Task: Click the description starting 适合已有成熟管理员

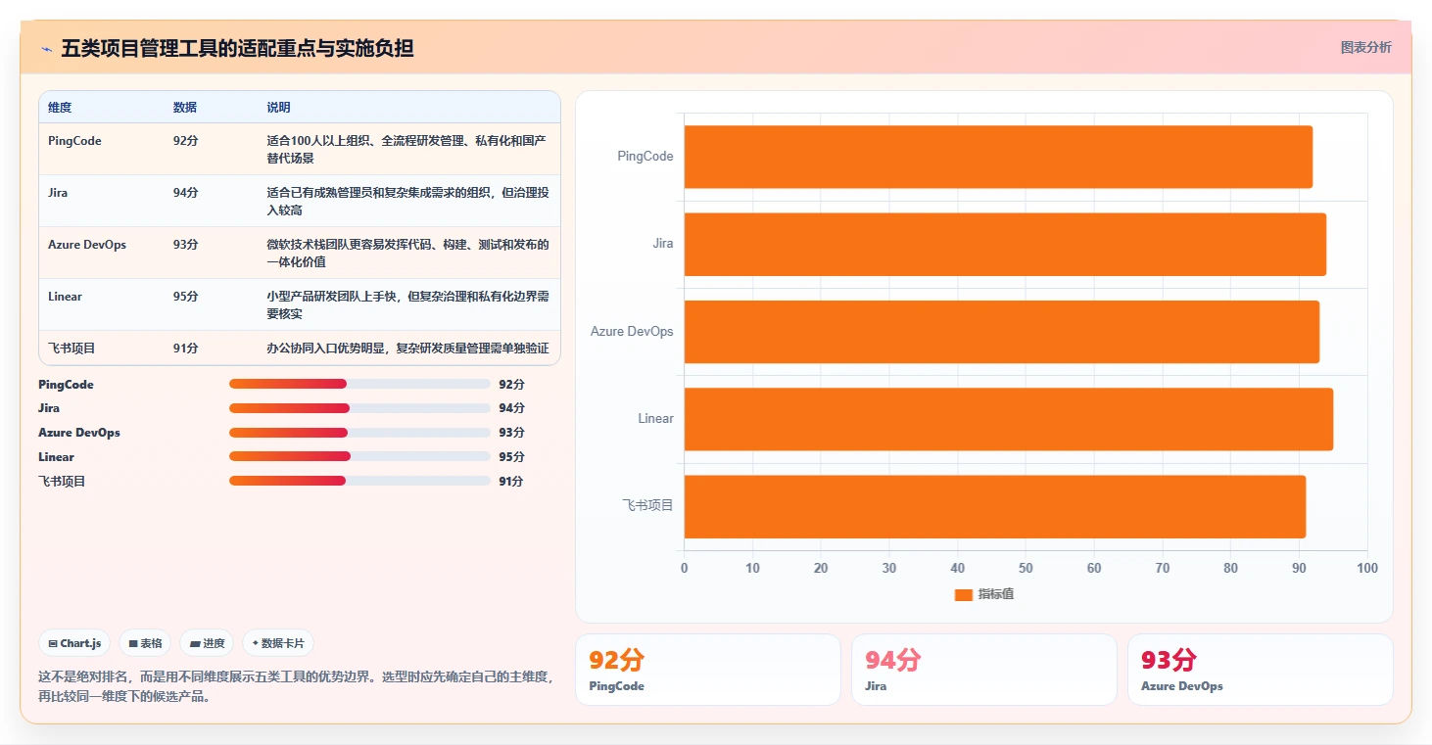Action: [407, 201]
